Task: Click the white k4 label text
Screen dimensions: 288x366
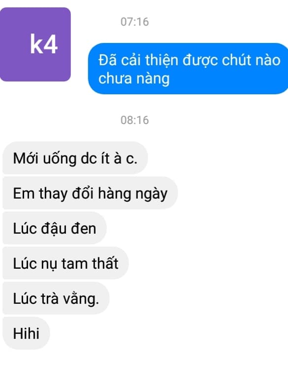Action: click(44, 44)
